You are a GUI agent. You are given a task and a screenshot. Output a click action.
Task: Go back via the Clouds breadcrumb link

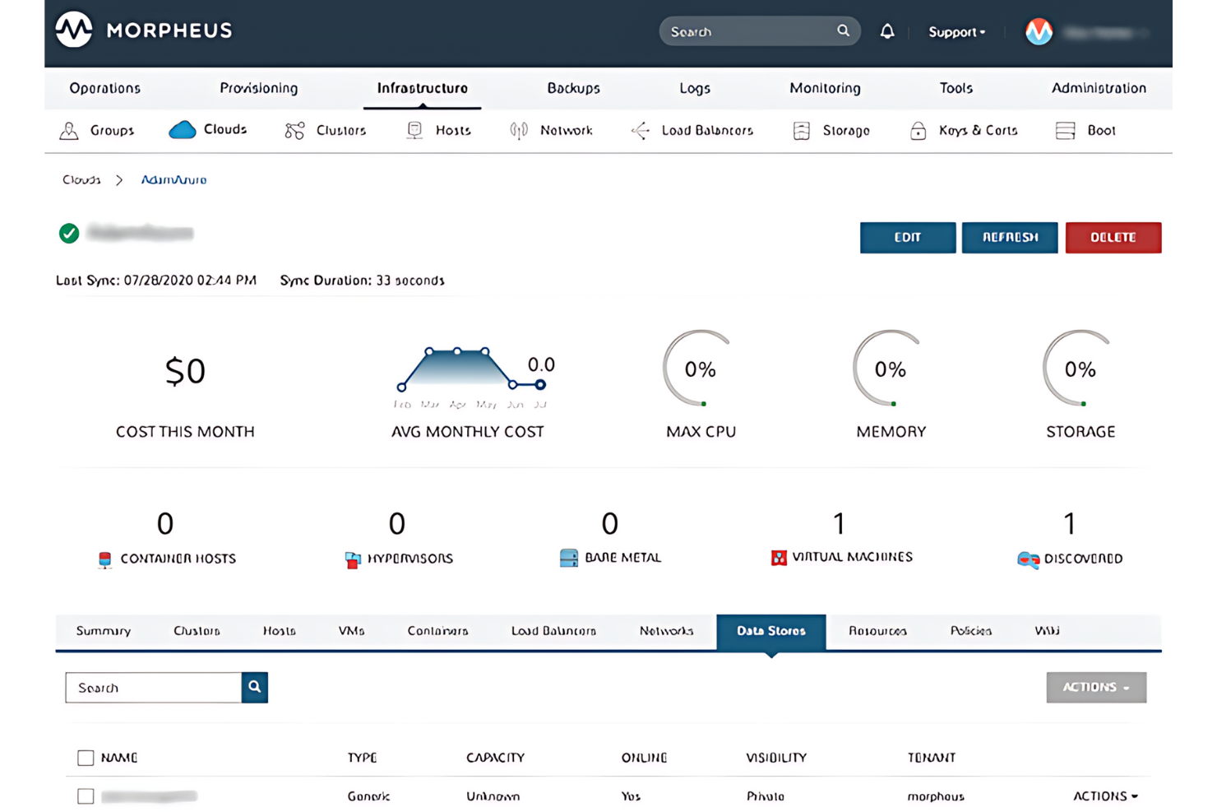[81, 180]
